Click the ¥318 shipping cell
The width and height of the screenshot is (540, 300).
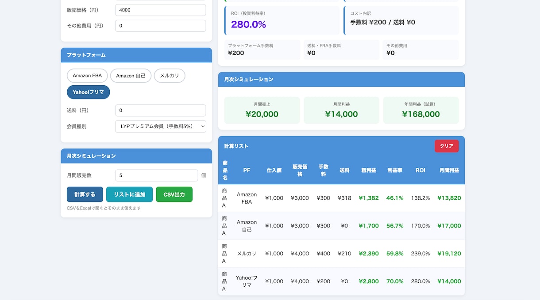tap(344, 198)
